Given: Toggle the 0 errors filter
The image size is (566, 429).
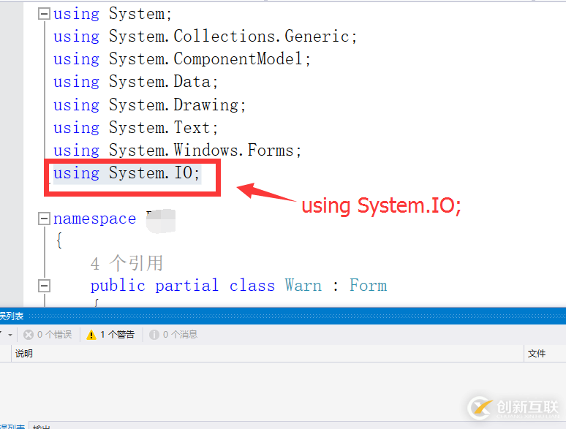Looking at the screenshot, I should (48, 335).
